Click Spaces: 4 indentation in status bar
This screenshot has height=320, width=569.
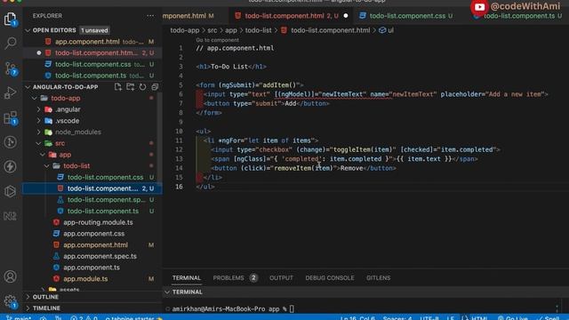click(397, 318)
